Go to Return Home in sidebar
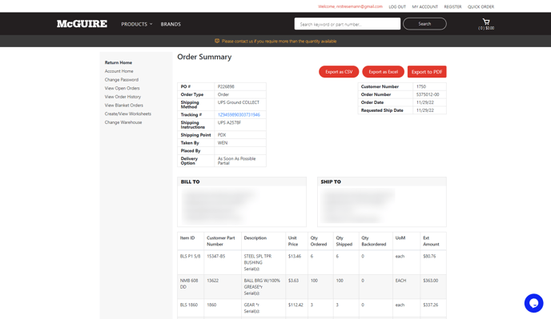 [x=119, y=62]
